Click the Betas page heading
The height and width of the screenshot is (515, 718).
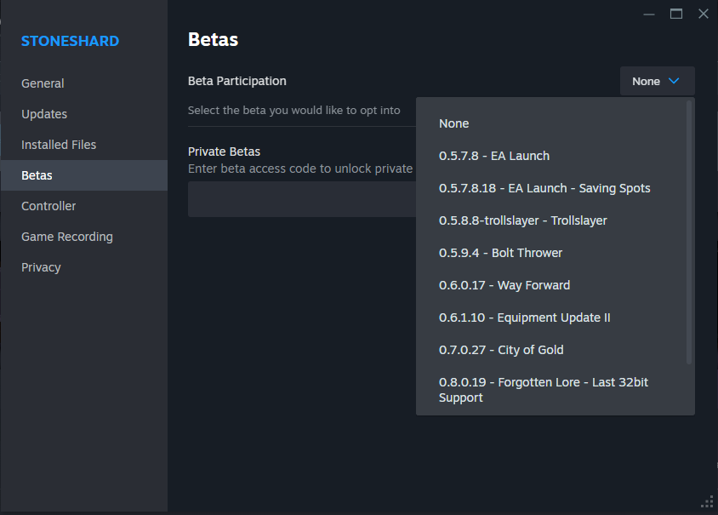pyautogui.click(x=213, y=40)
